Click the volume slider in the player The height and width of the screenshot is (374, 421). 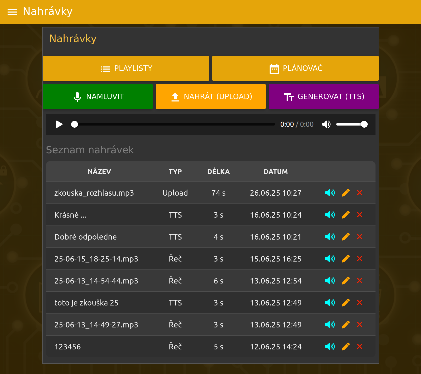pos(352,124)
